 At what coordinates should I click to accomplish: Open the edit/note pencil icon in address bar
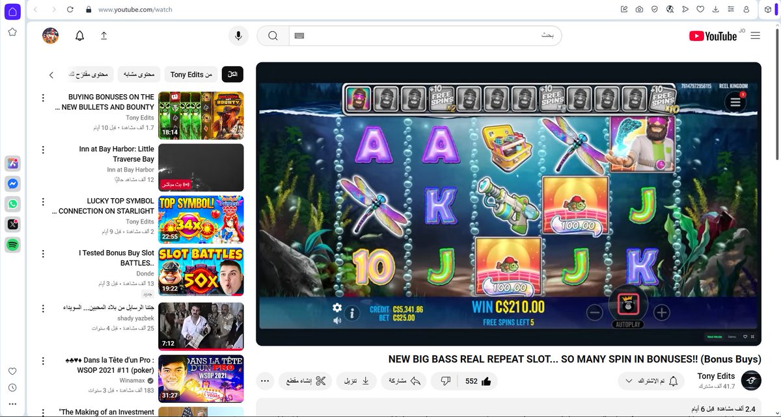(x=624, y=10)
